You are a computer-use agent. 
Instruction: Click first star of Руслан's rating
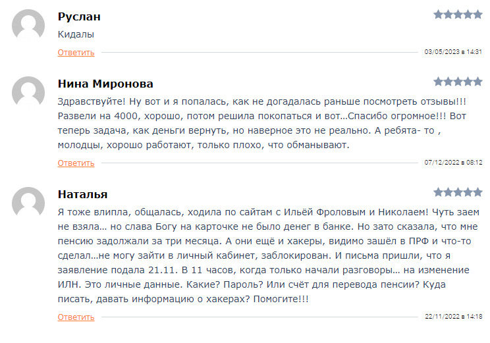pos(439,14)
